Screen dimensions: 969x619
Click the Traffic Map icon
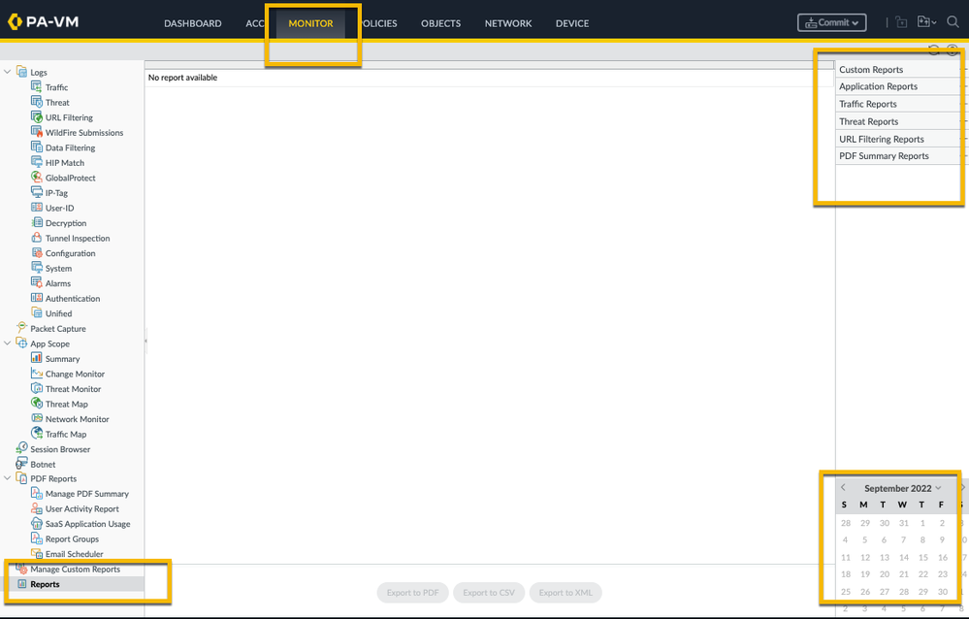point(37,434)
